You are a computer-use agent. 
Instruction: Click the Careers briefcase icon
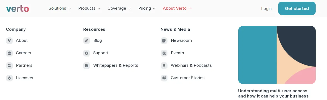(x=9, y=53)
